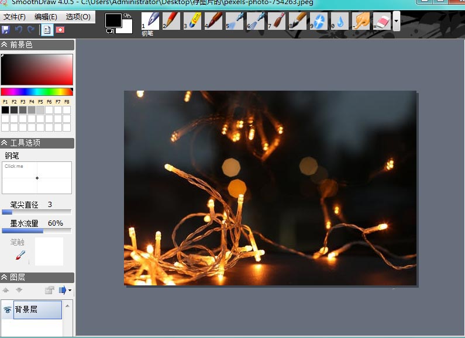Select the water drop blur tool numbered 0

coord(340,20)
